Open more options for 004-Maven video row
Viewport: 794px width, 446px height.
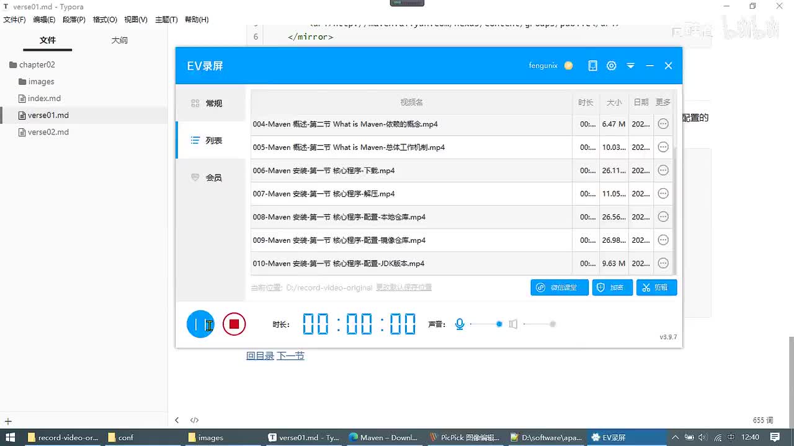click(663, 124)
